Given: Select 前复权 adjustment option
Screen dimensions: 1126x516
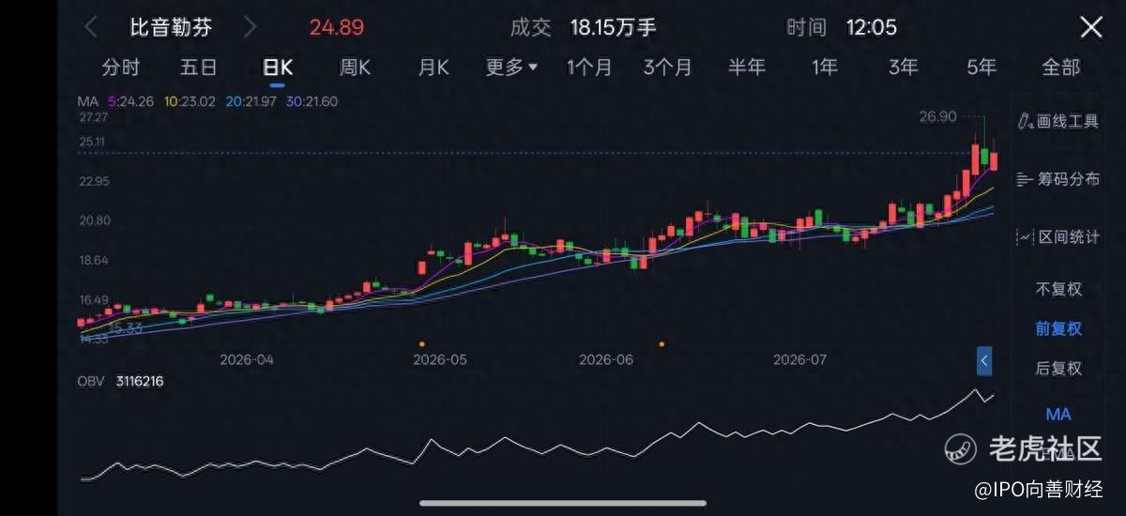Looking at the screenshot, I should [1058, 328].
